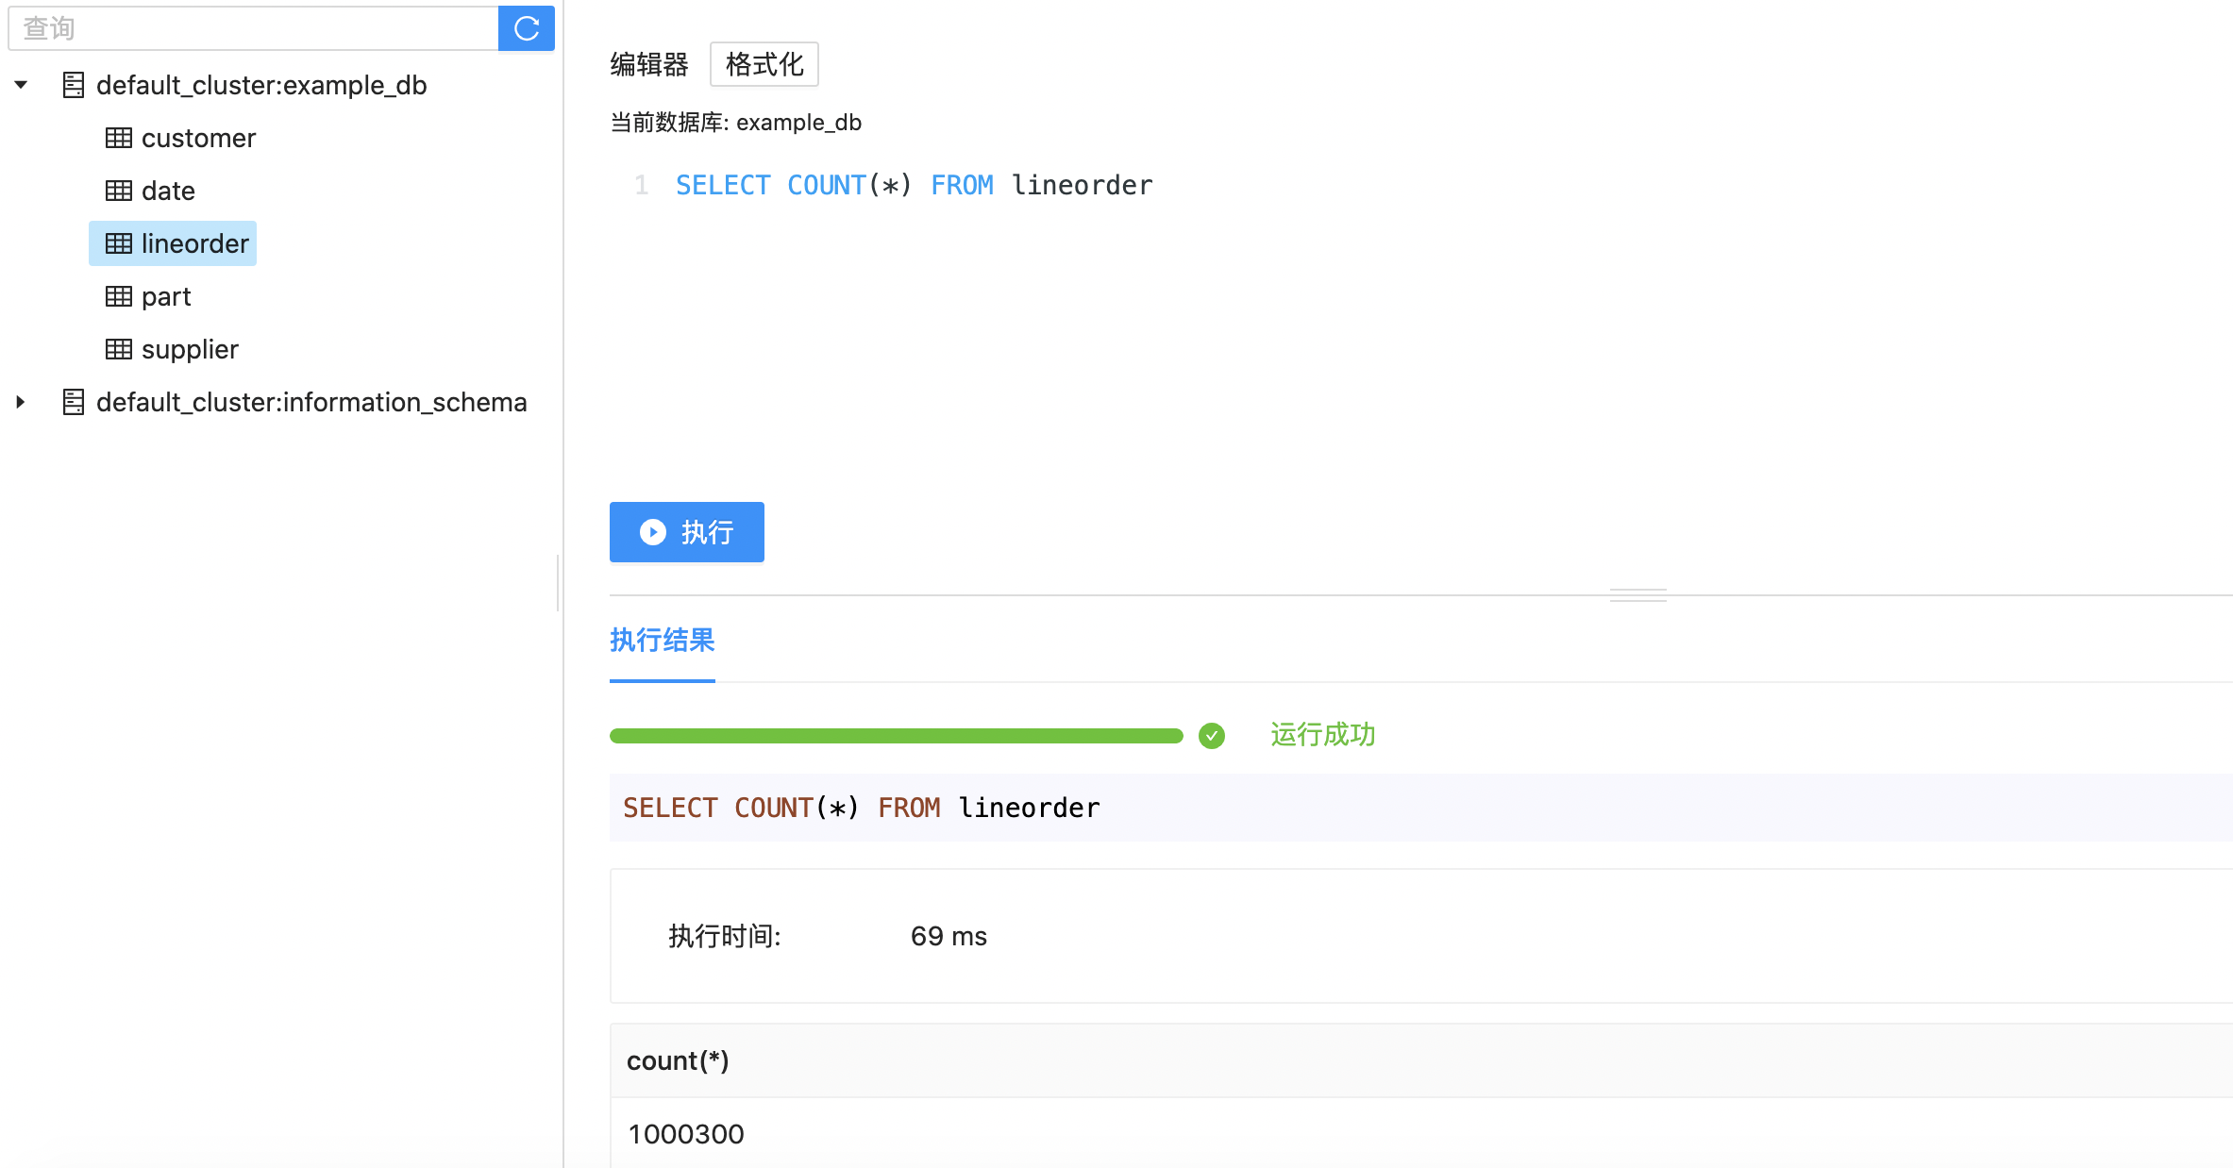Click the 格式化 format button
The image size is (2233, 1168).
[764, 64]
